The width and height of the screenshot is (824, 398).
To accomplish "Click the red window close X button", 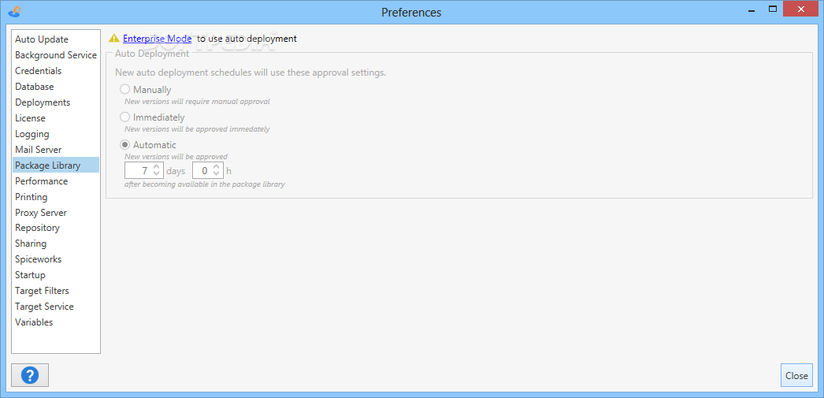I will click(800, 9).
